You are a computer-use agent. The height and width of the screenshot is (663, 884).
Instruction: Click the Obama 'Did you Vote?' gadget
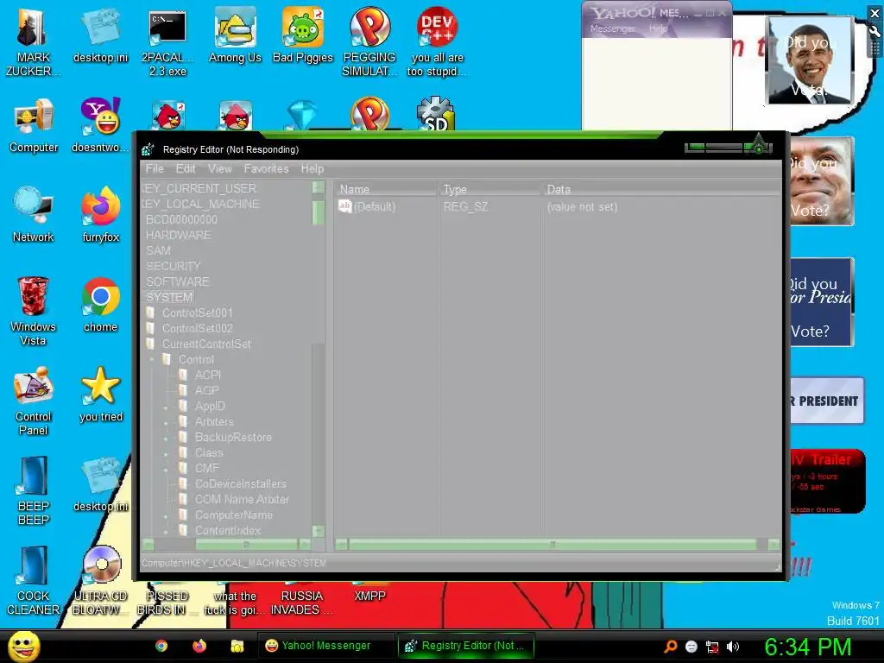[810, 60]
